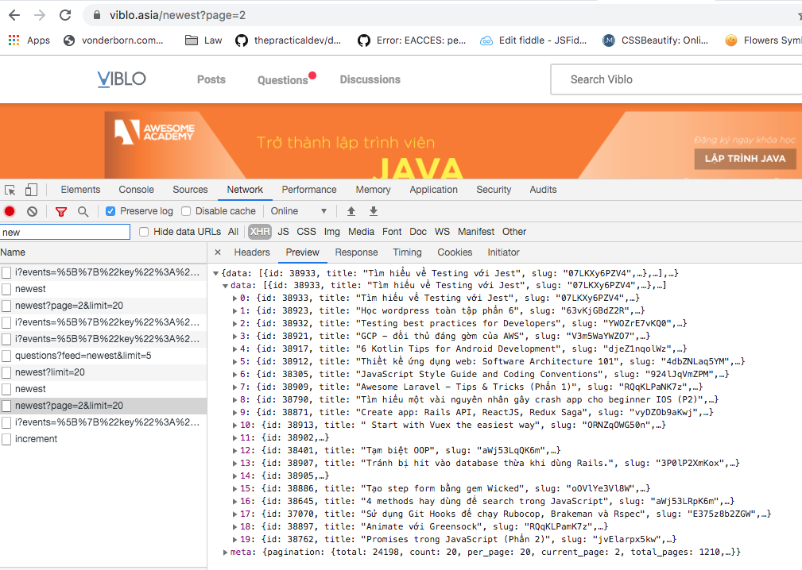802x570 pixels.
Task: Toggle the device toolbar icon
Action: tap(31, 190)
